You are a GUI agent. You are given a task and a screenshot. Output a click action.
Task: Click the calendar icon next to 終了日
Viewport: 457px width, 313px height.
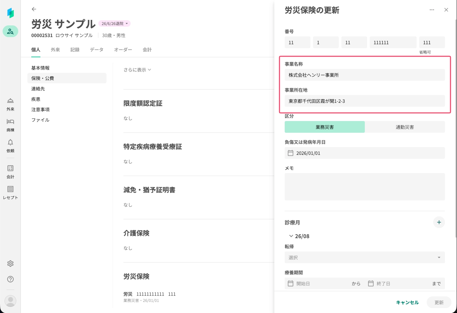(371, 283)
